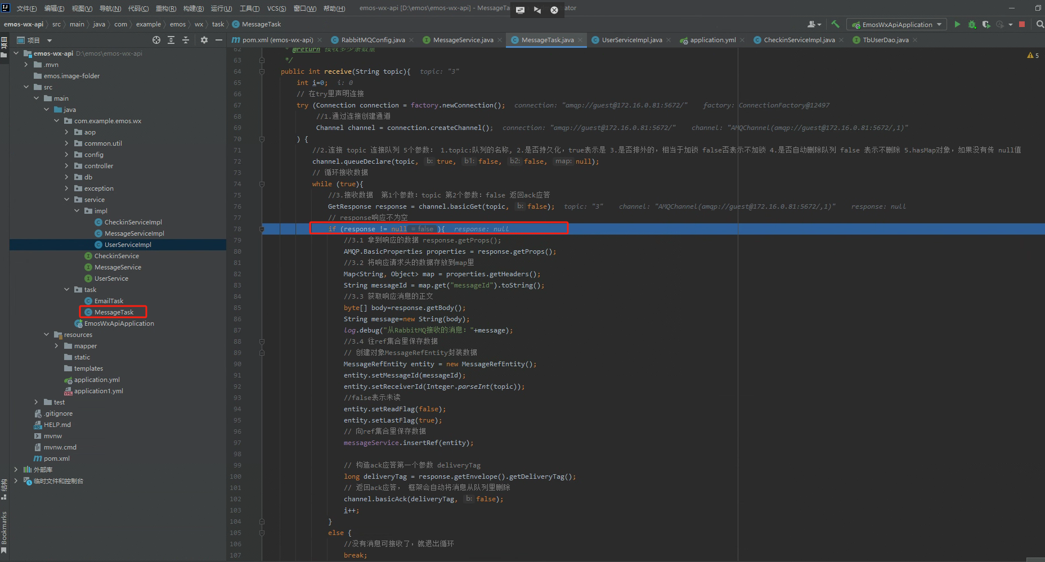
Task: Open project panel gear settings
Action: 204,40
